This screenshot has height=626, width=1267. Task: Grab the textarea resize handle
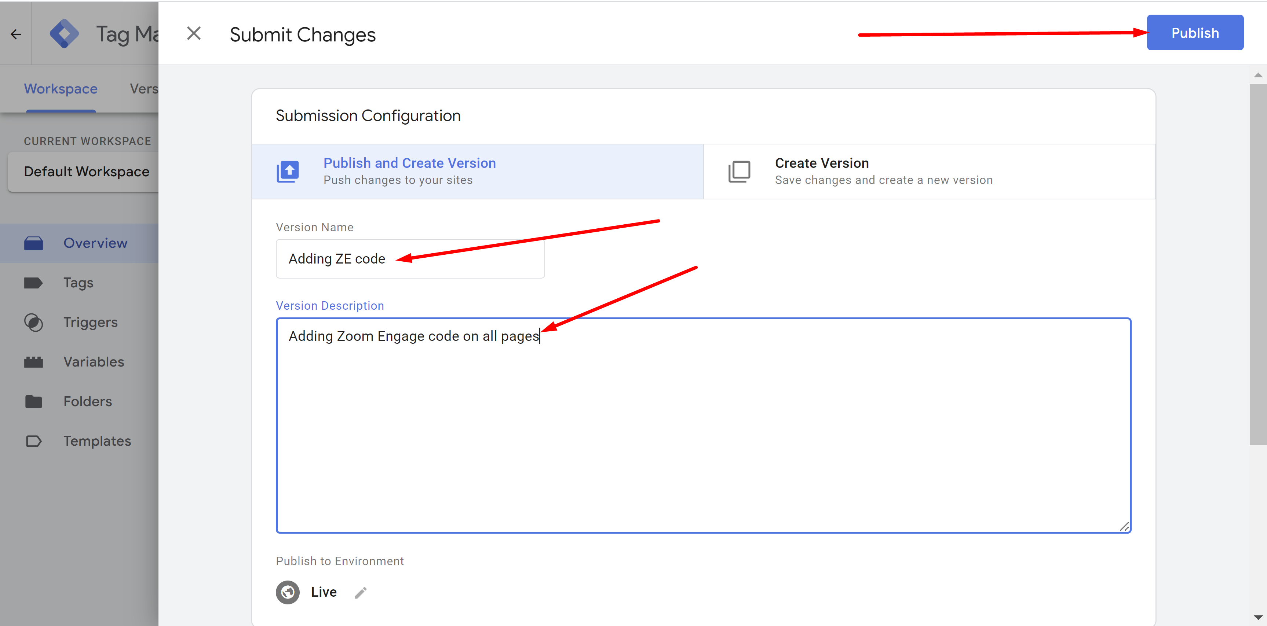[1124, 526]
